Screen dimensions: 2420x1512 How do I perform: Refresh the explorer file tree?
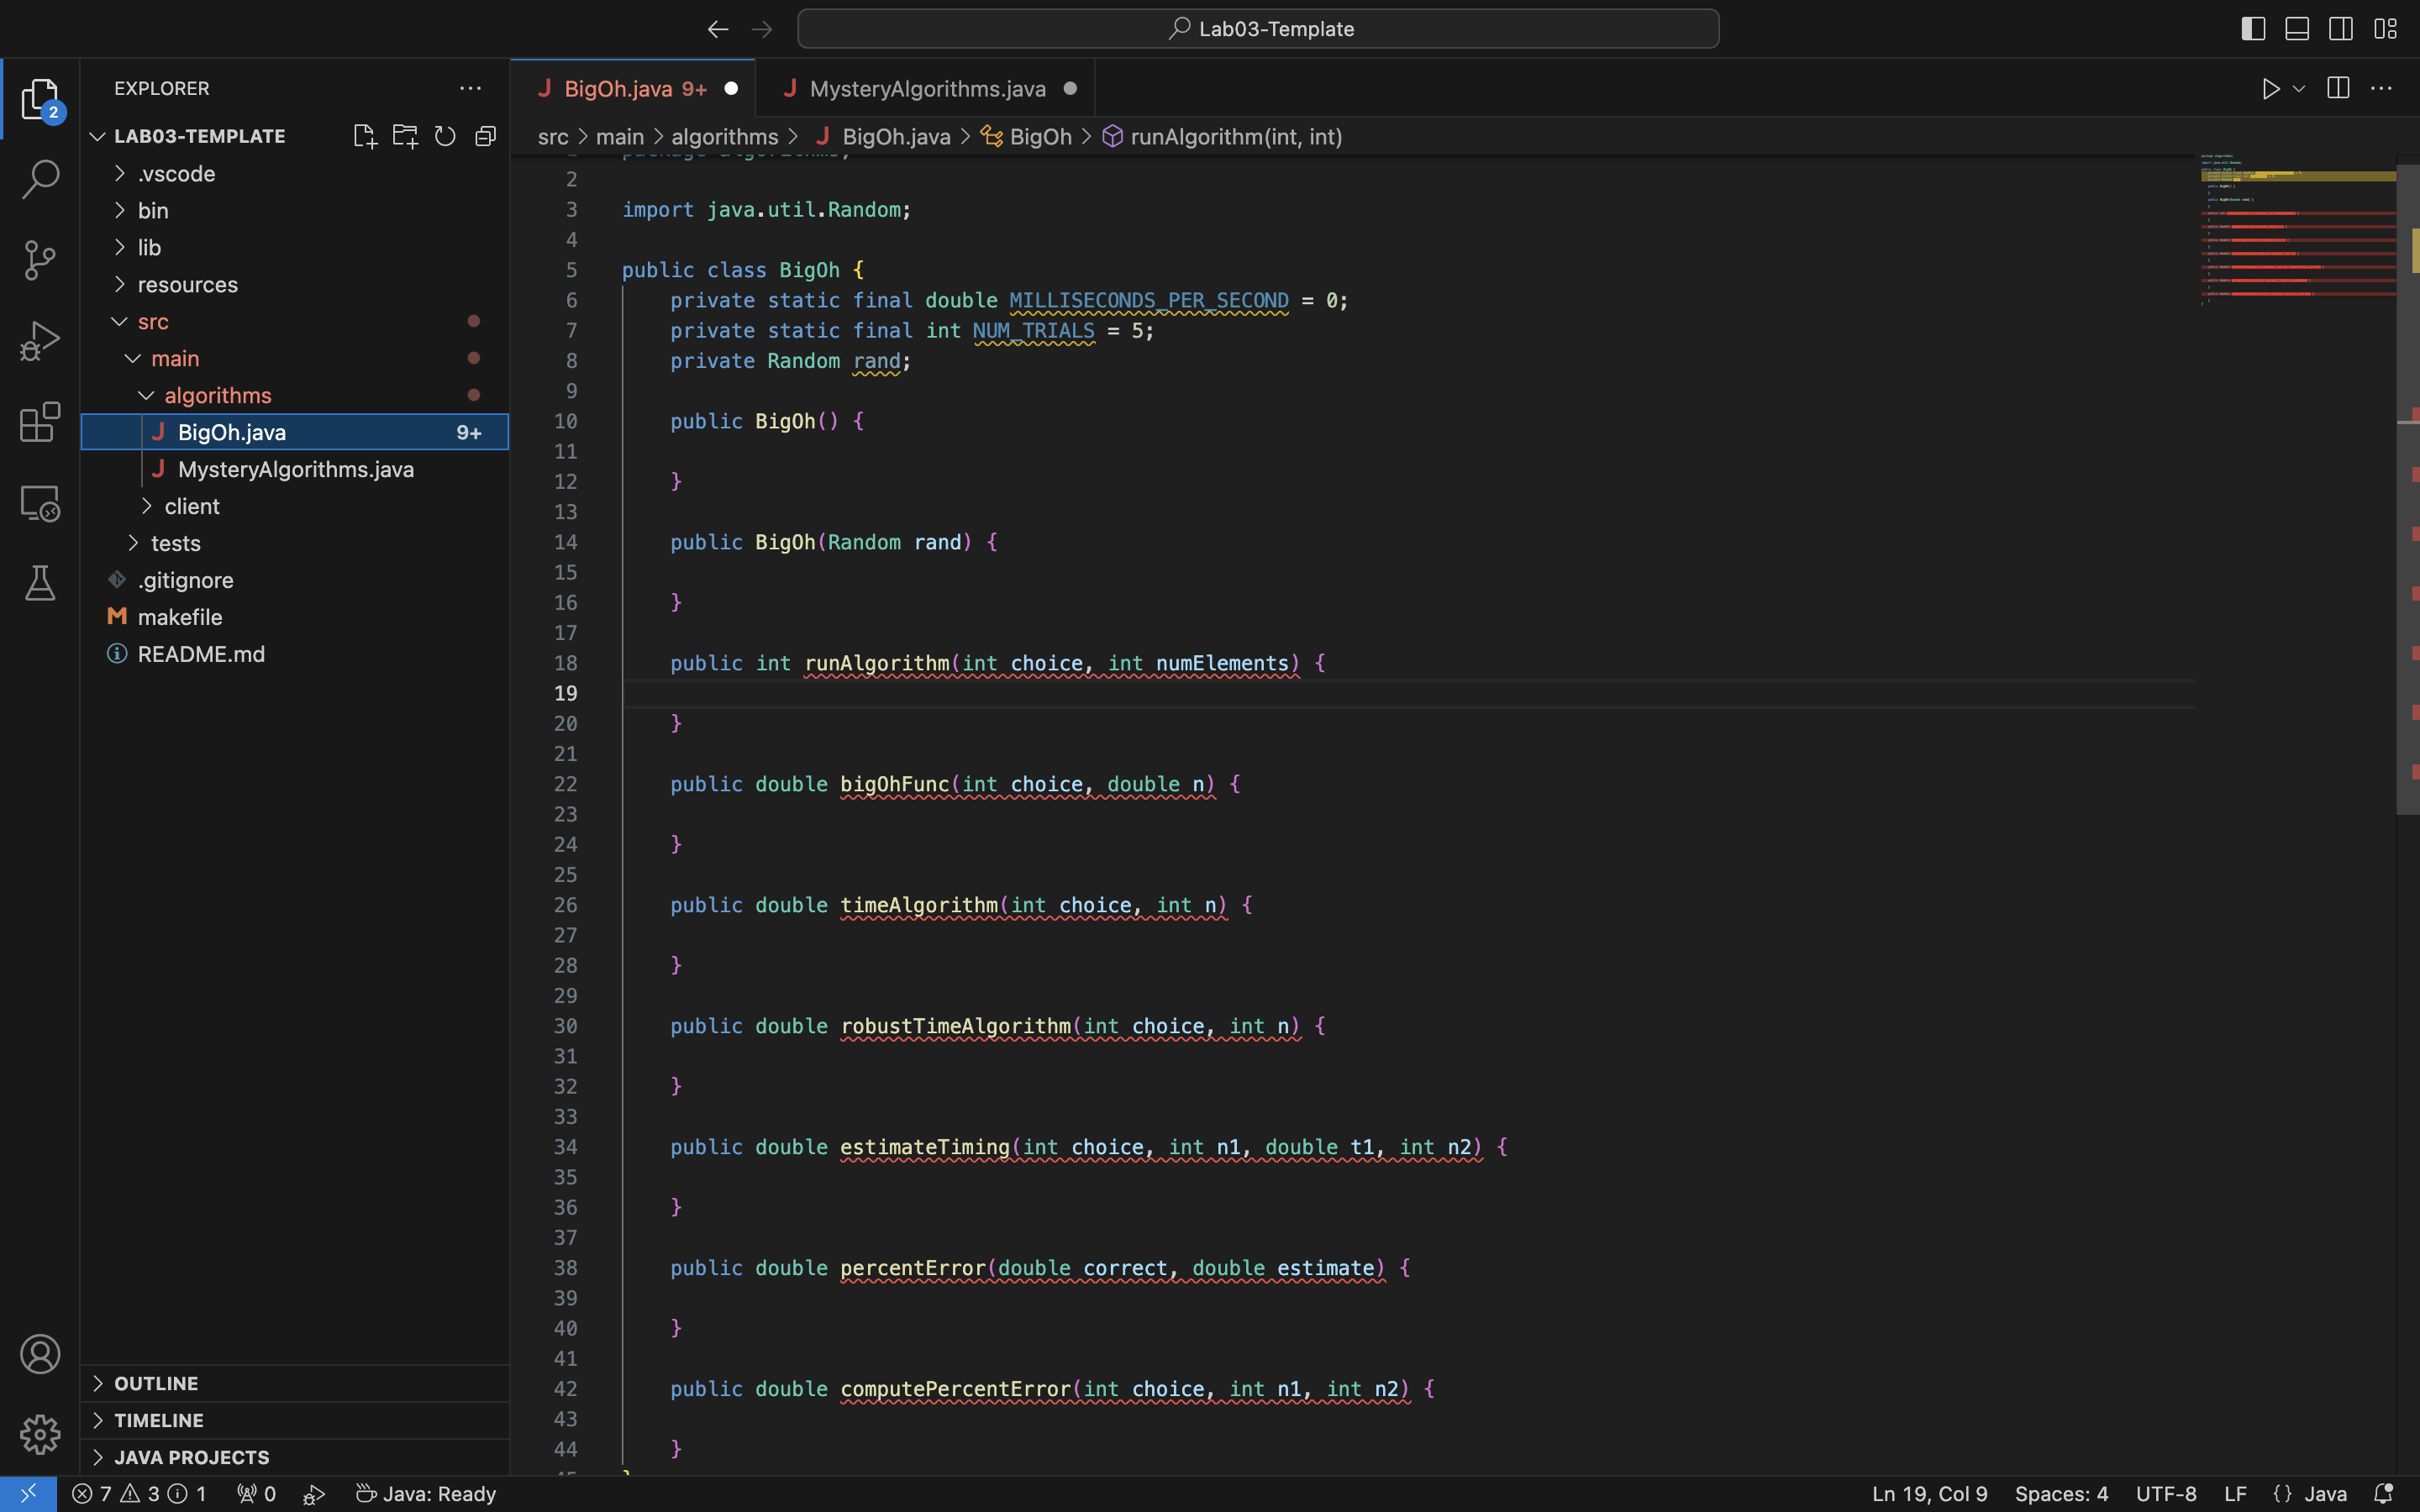click(x=445, y=136)
